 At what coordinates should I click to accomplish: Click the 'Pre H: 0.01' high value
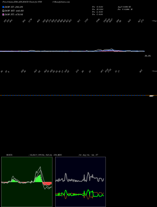pyautogui.click(x=98, y=9)
